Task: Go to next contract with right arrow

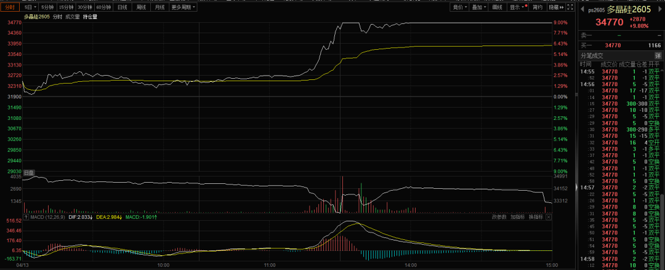Action: 659,9
